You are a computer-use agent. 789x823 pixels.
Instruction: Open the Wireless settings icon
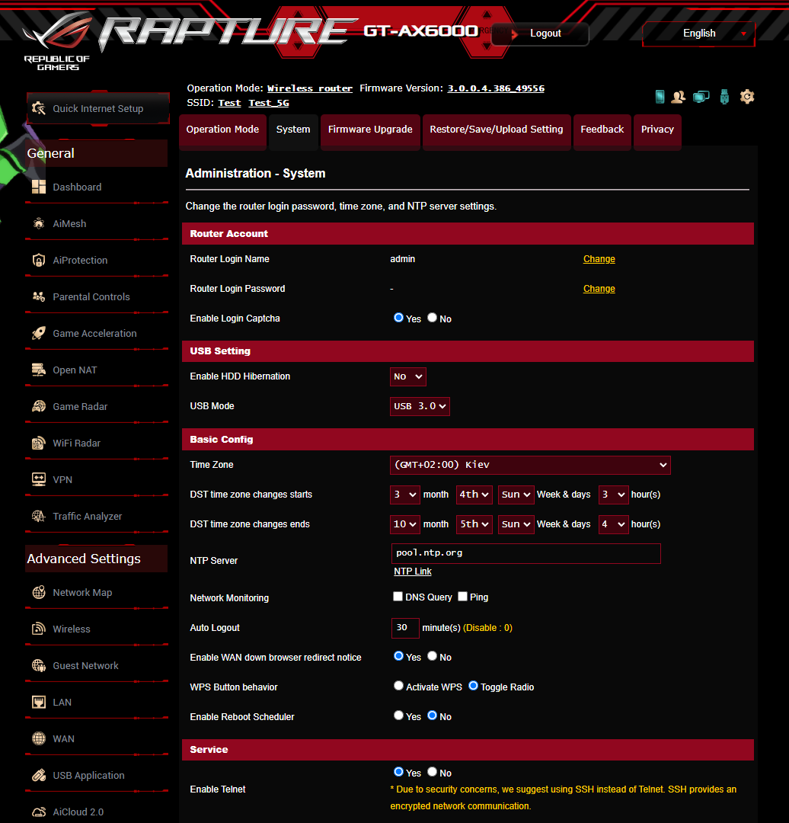[x=39, y=629]
